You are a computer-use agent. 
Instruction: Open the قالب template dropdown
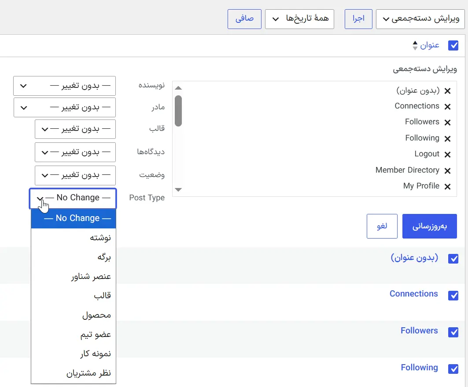[x=75, y=129]
